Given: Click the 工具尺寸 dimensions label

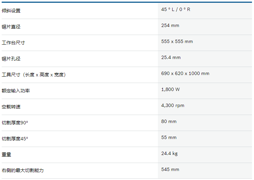Looking at the screenshot, I should (x=34, y=75).
